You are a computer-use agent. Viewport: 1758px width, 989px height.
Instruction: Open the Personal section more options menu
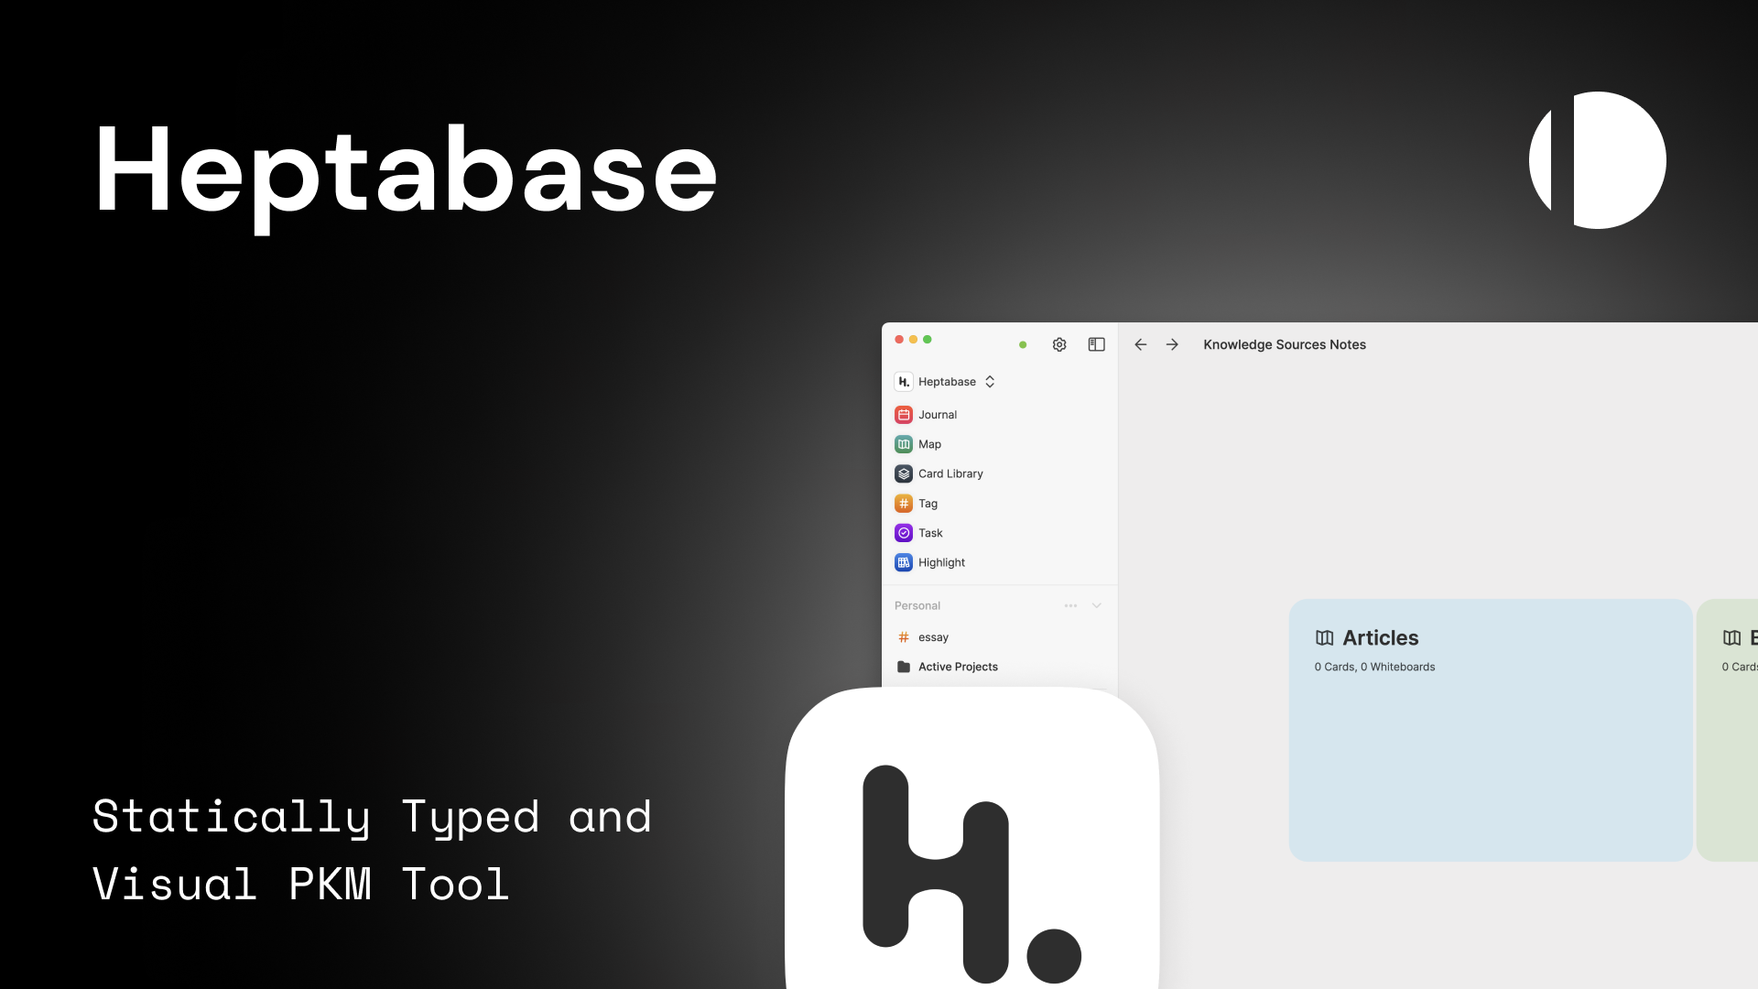point(1069,605)
